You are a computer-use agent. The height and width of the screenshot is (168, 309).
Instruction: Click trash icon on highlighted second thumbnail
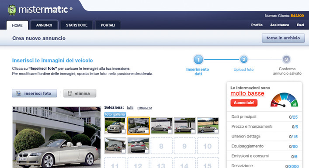pyautogui.click(x=132, y=122)
